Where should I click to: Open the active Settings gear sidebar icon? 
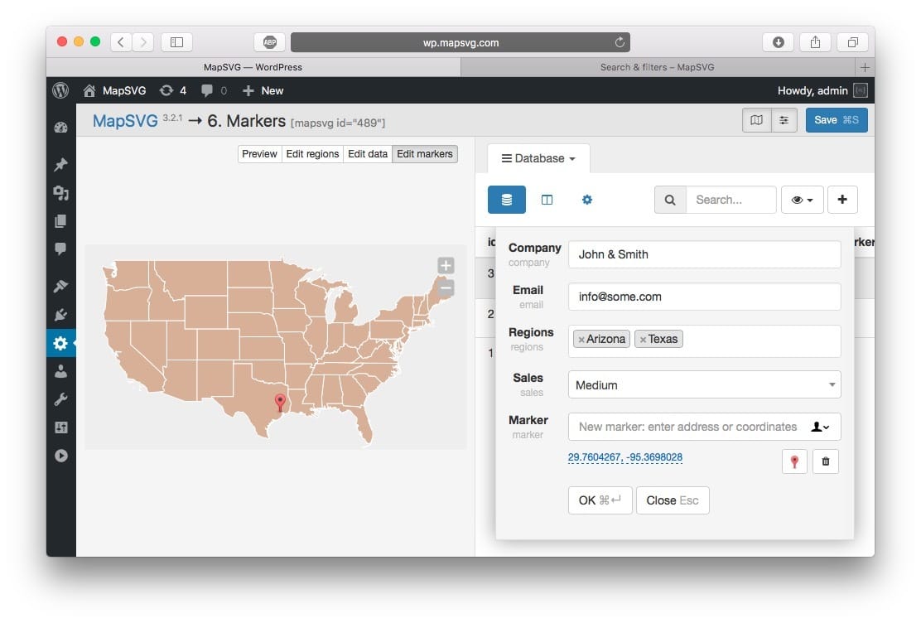pyautogui.click(x=61, y=343)
